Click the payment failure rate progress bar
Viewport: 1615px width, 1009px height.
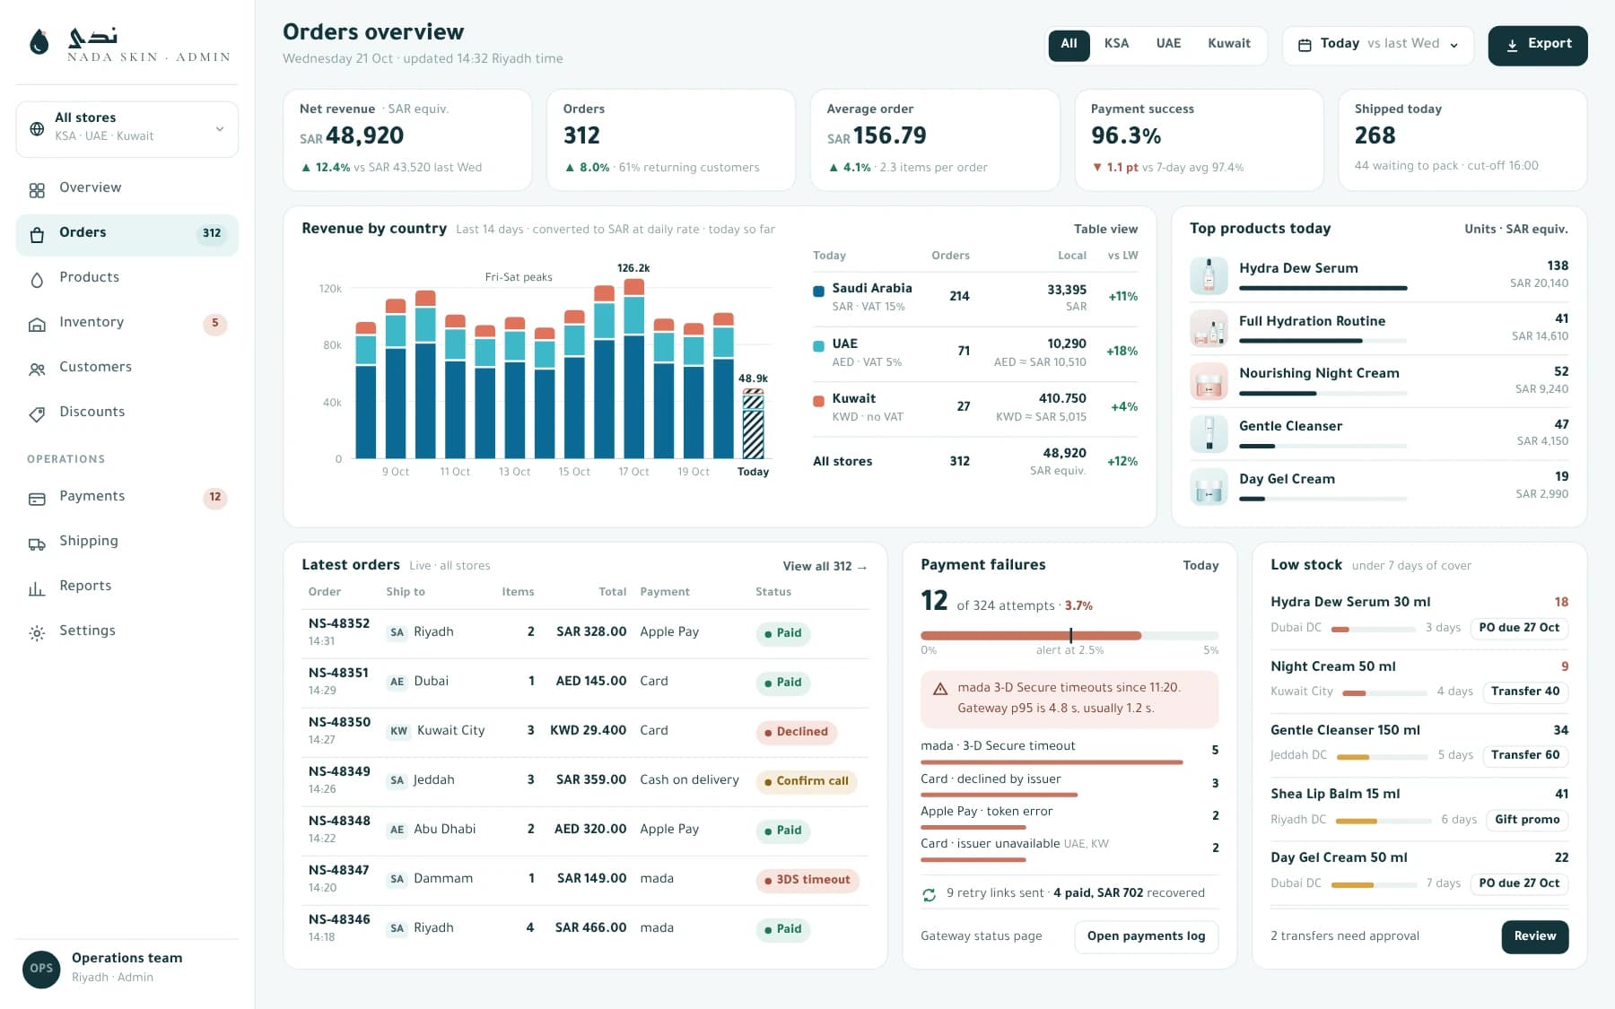coord(1069,635)
